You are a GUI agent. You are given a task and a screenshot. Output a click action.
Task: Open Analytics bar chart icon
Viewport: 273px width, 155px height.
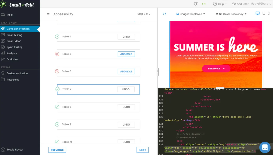(x=3, y=53)
